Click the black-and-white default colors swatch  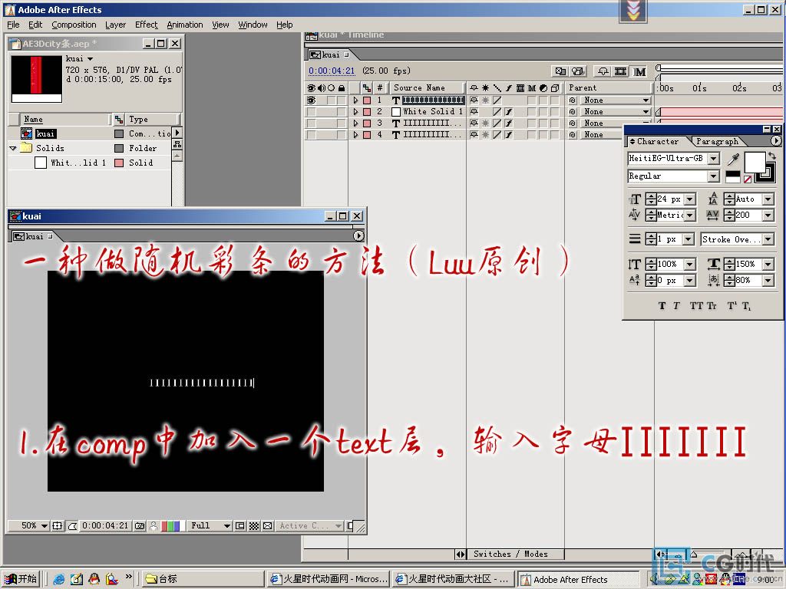pyautogui.click(x=732, y=176)
